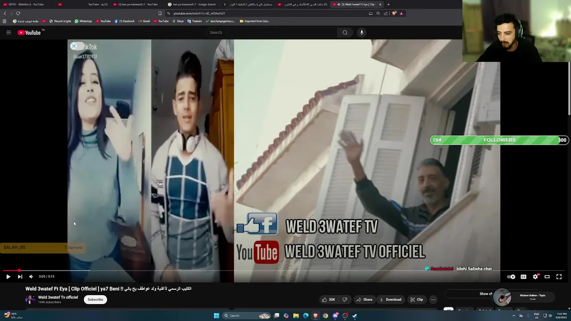Open Microsoft Edge from the taskbar
The height and width of the screenshot is (321, 571).
[306, 316]
